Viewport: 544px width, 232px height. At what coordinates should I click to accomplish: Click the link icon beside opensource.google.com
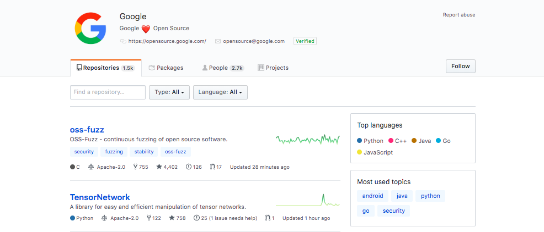(123, 41)
